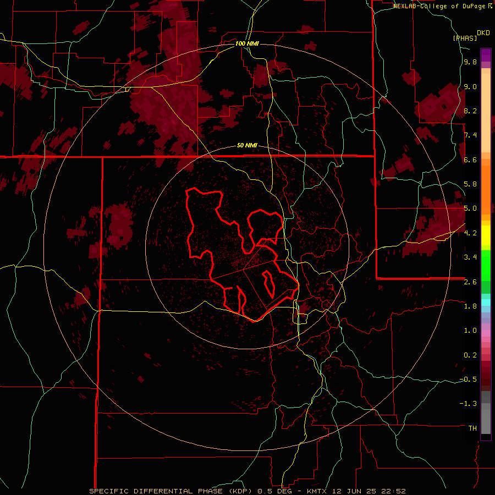Screen dimensions: 495x495
Task: Click the 0.2 legend value
Action: (470, 355)
